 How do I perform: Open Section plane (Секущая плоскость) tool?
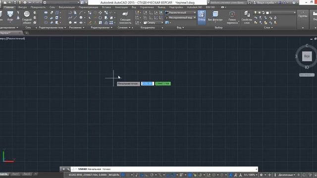(x=125, y=18)
